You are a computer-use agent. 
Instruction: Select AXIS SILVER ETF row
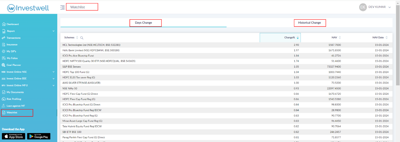pyautogui.click(x=226, y=83)
